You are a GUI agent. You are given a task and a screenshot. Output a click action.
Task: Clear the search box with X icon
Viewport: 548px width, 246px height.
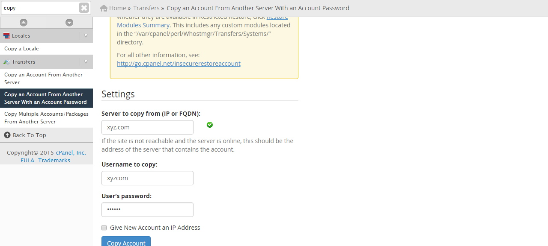[84, 8]
